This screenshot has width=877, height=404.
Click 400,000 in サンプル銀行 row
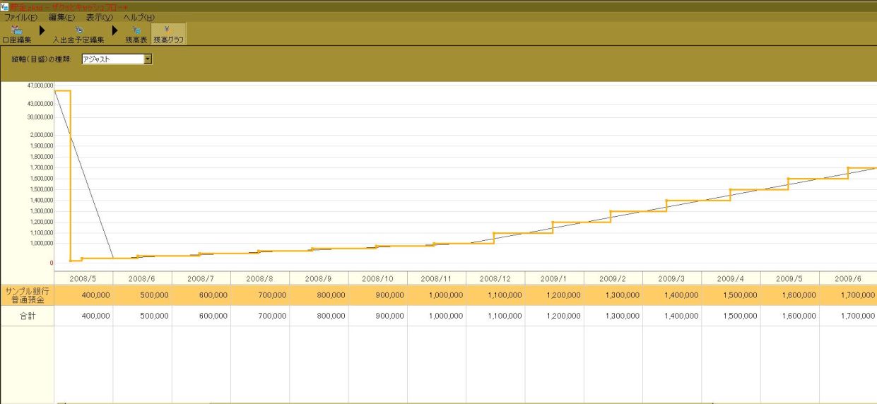pyautogui.click(x=95, y=295)
